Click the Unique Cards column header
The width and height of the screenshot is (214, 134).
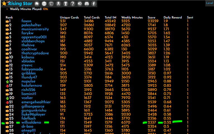pos(69,18)
